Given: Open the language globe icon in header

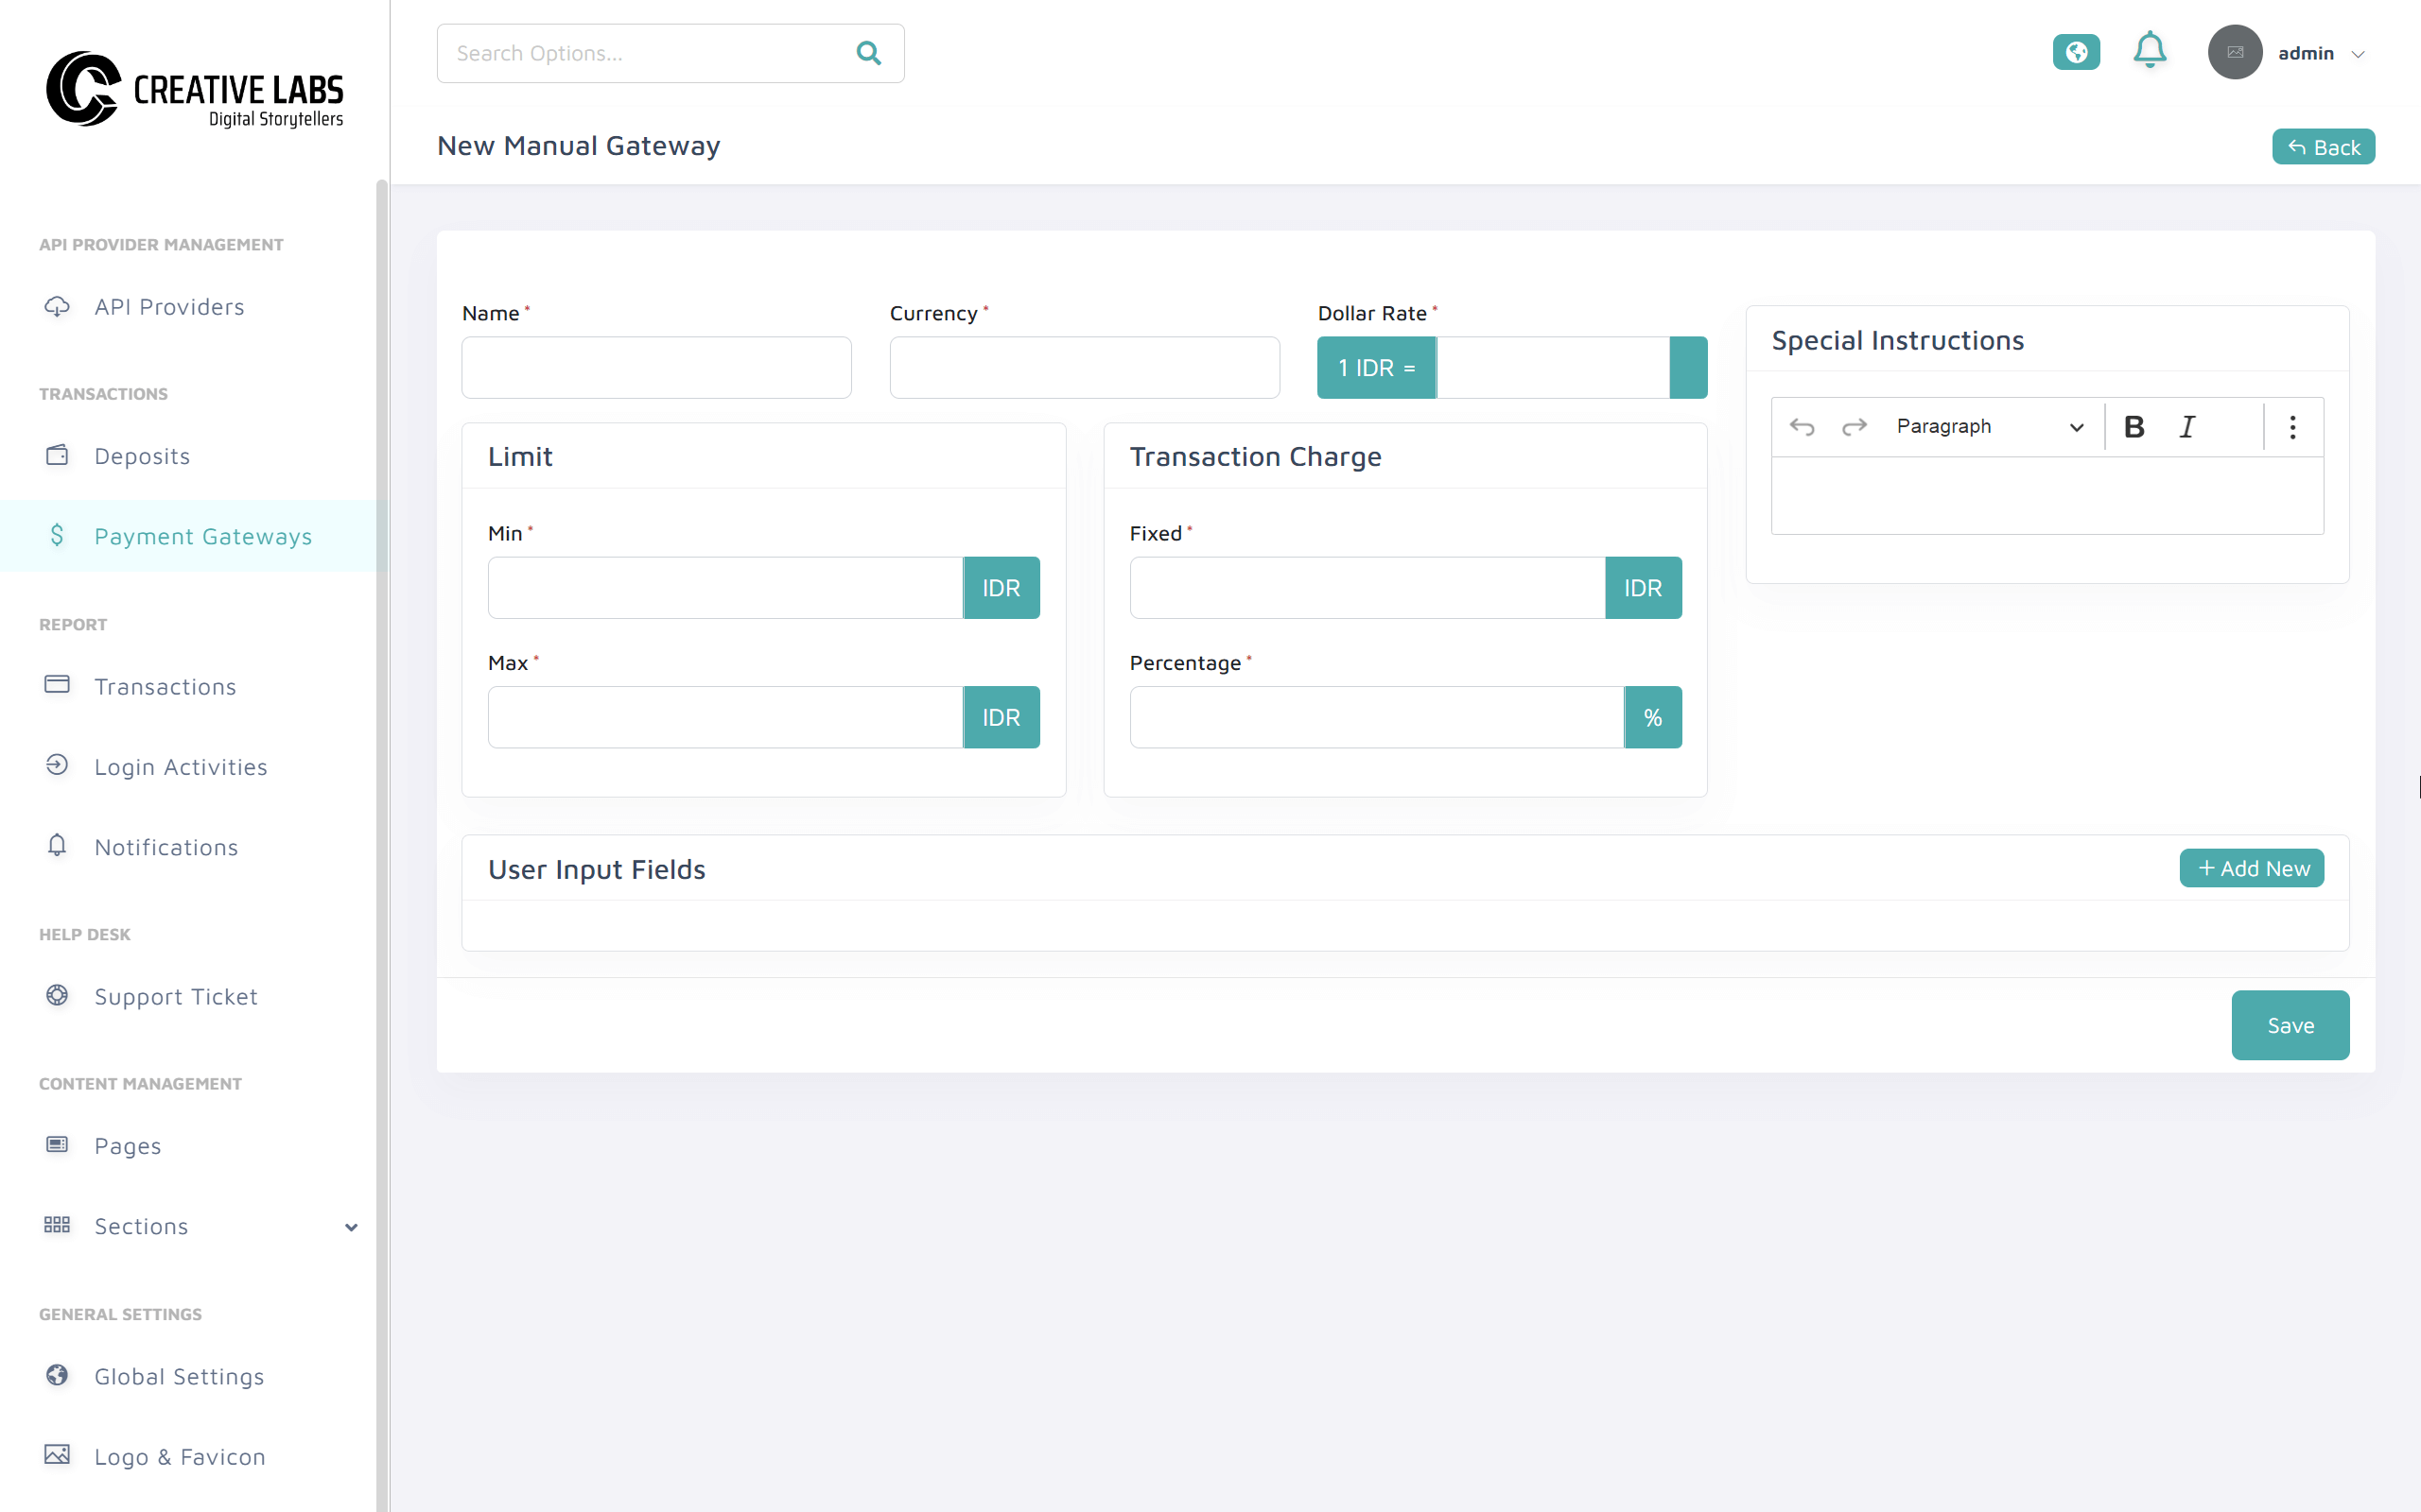Looking at the screenshot, I should tap(2077, 52).
